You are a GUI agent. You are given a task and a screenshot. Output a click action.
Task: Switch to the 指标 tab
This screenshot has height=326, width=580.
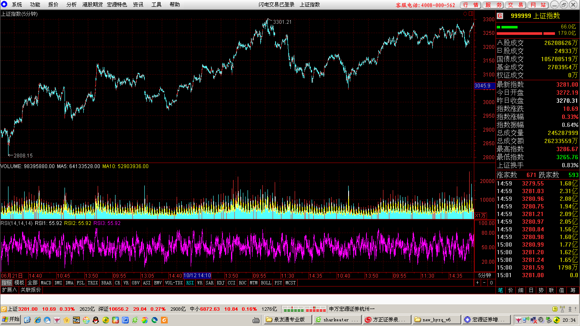point(6,283)
